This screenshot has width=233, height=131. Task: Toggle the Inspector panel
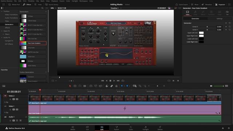click(x=220, y=5)
